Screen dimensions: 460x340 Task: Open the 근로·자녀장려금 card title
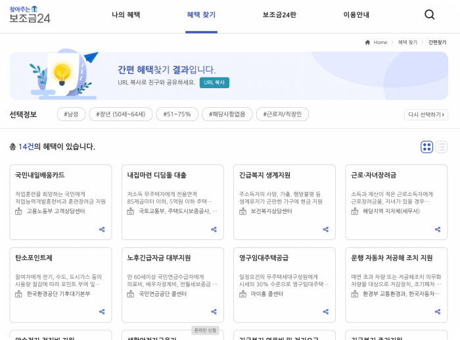(x=374, y=176)
